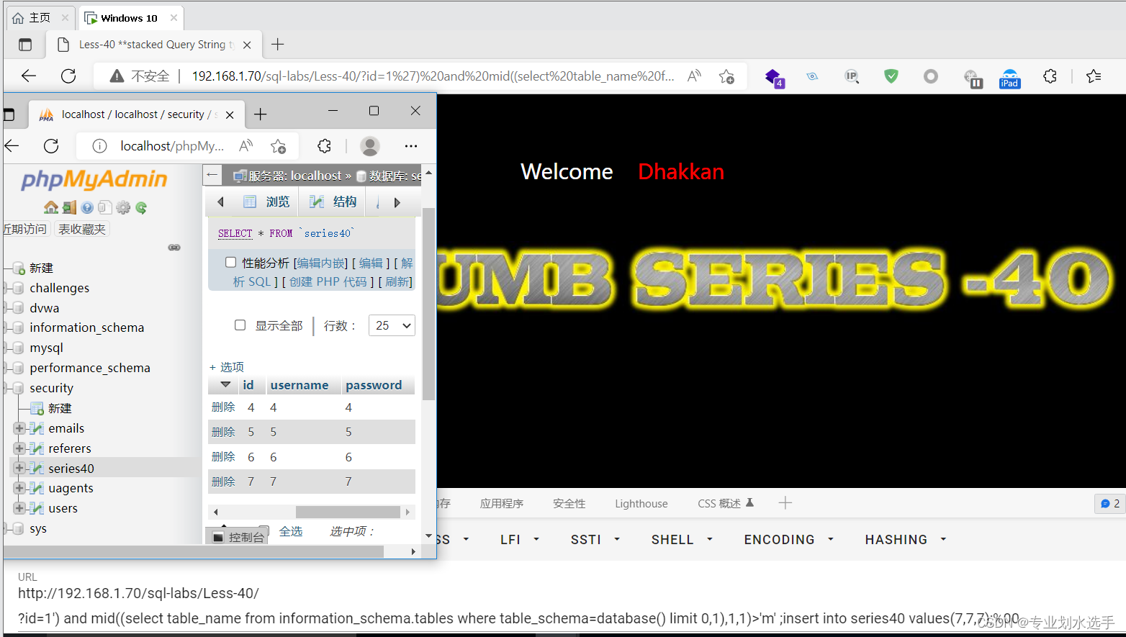Open the row count 25 dropdown
The height and width of the screenshot is (637, 1126).
click(x=392, y=325)
